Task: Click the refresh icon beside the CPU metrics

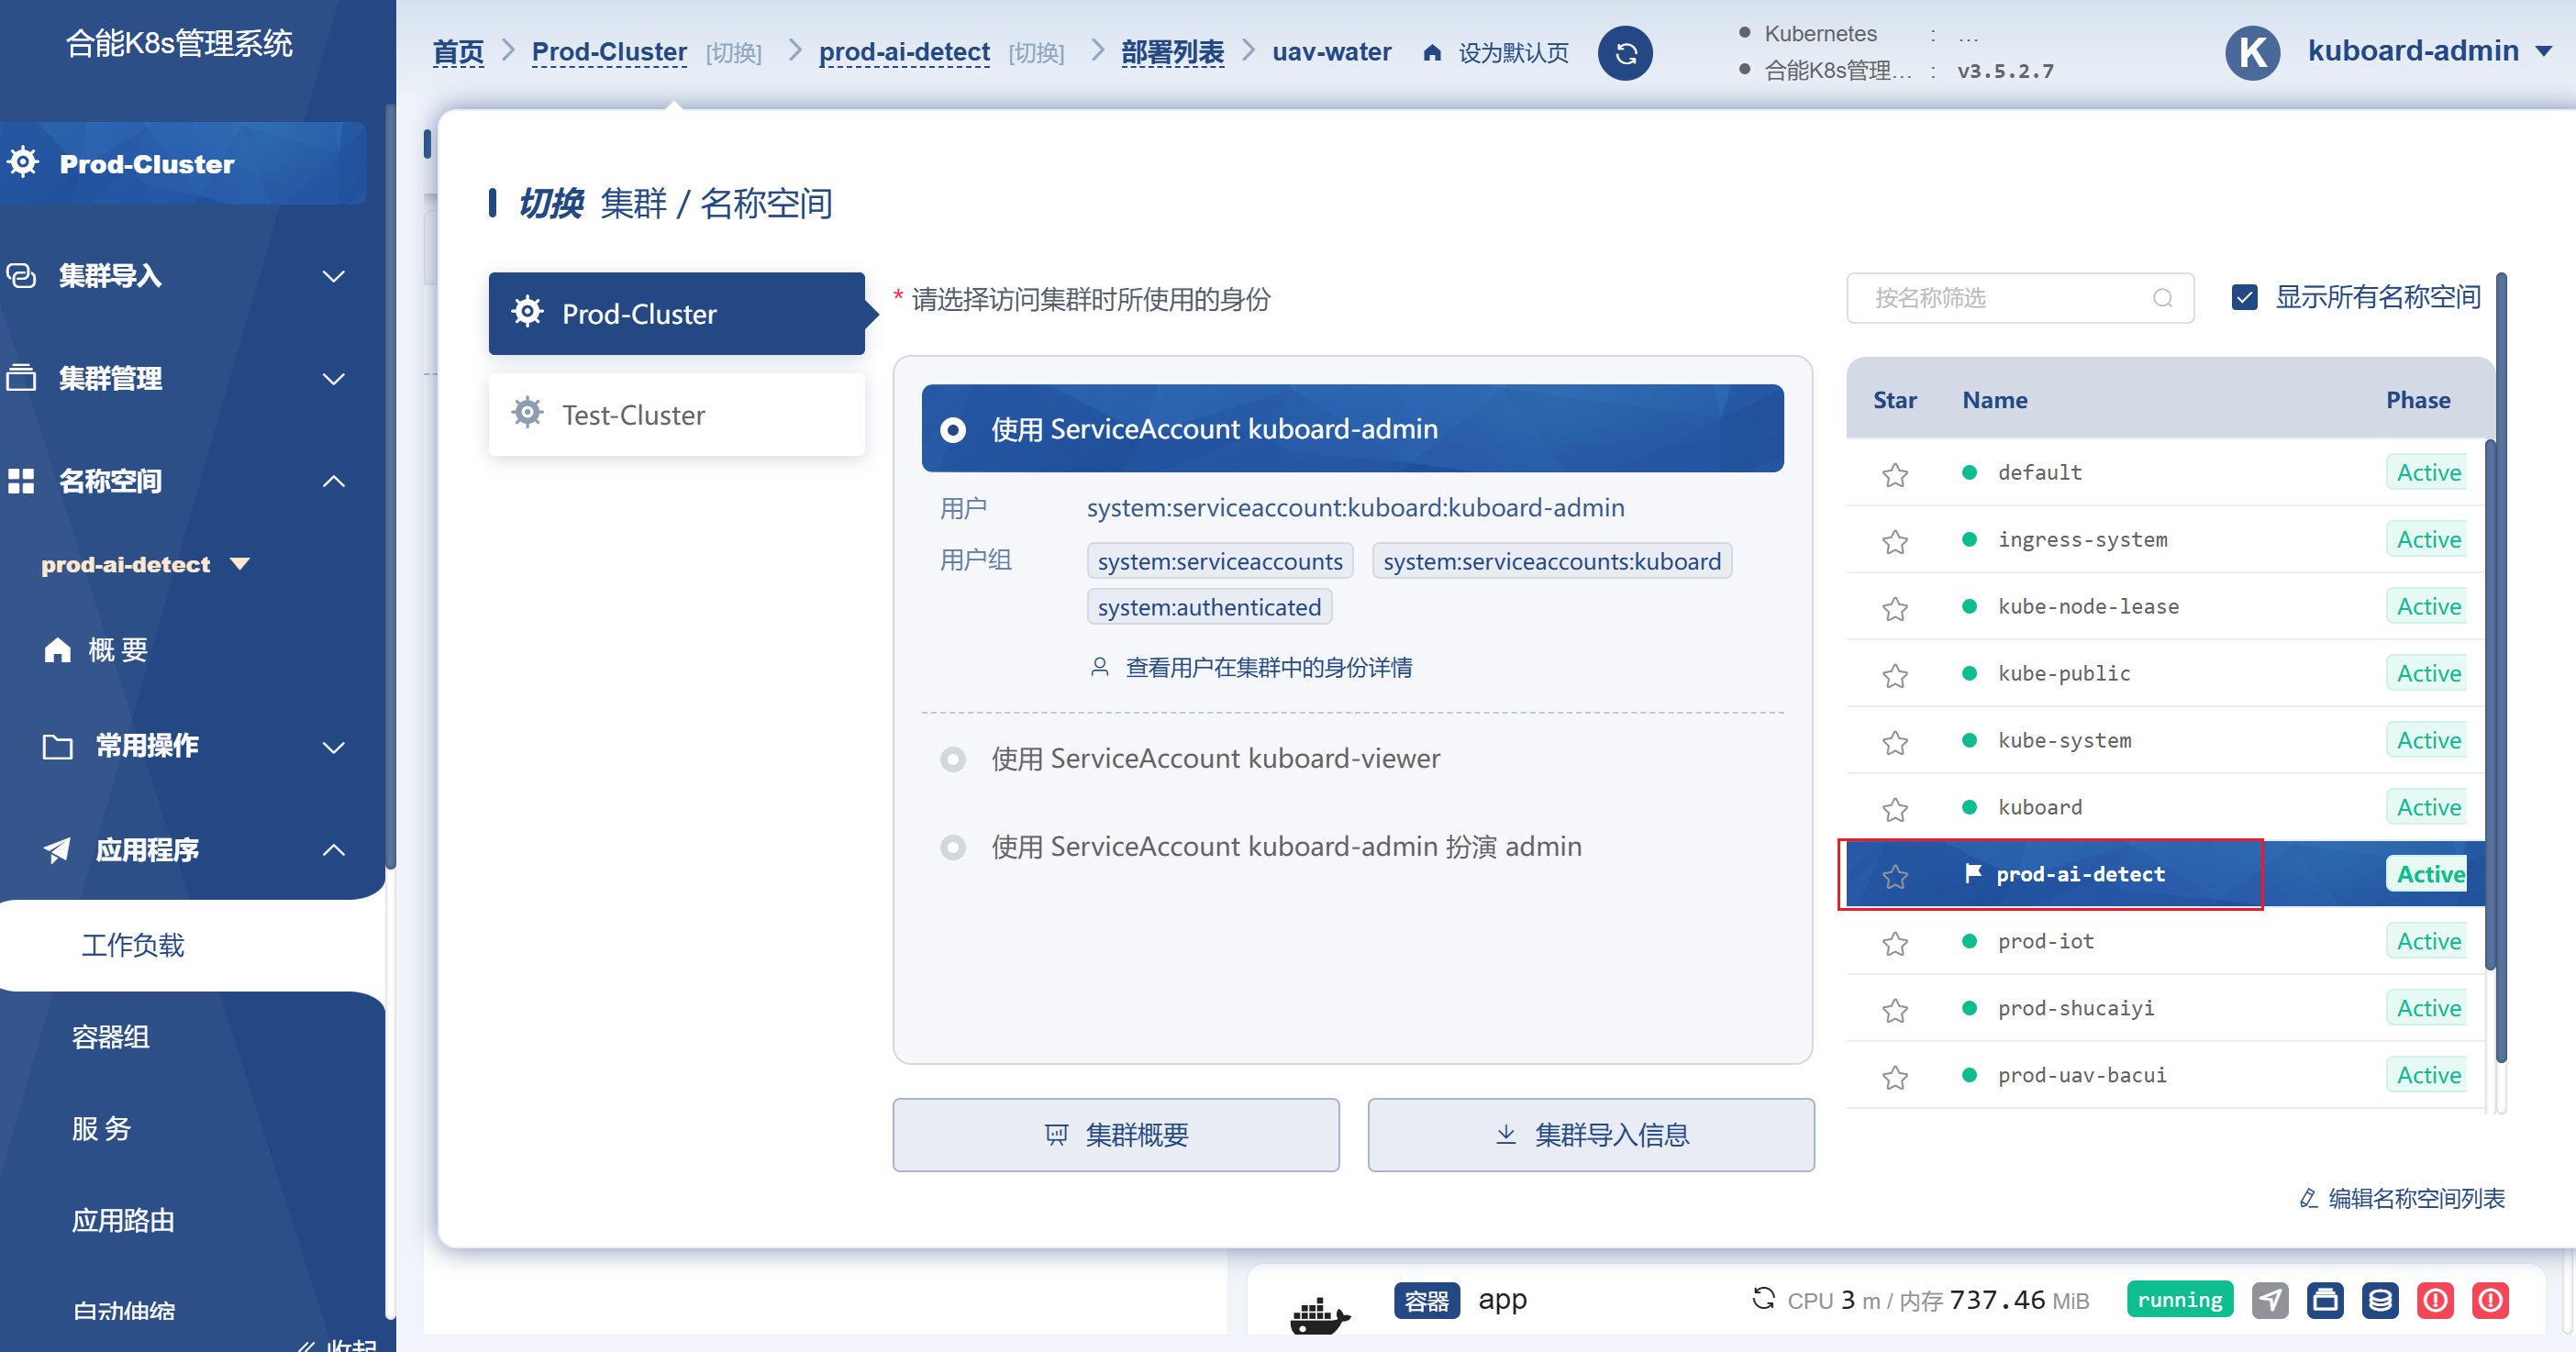Action: [x=1763, y=1298]
